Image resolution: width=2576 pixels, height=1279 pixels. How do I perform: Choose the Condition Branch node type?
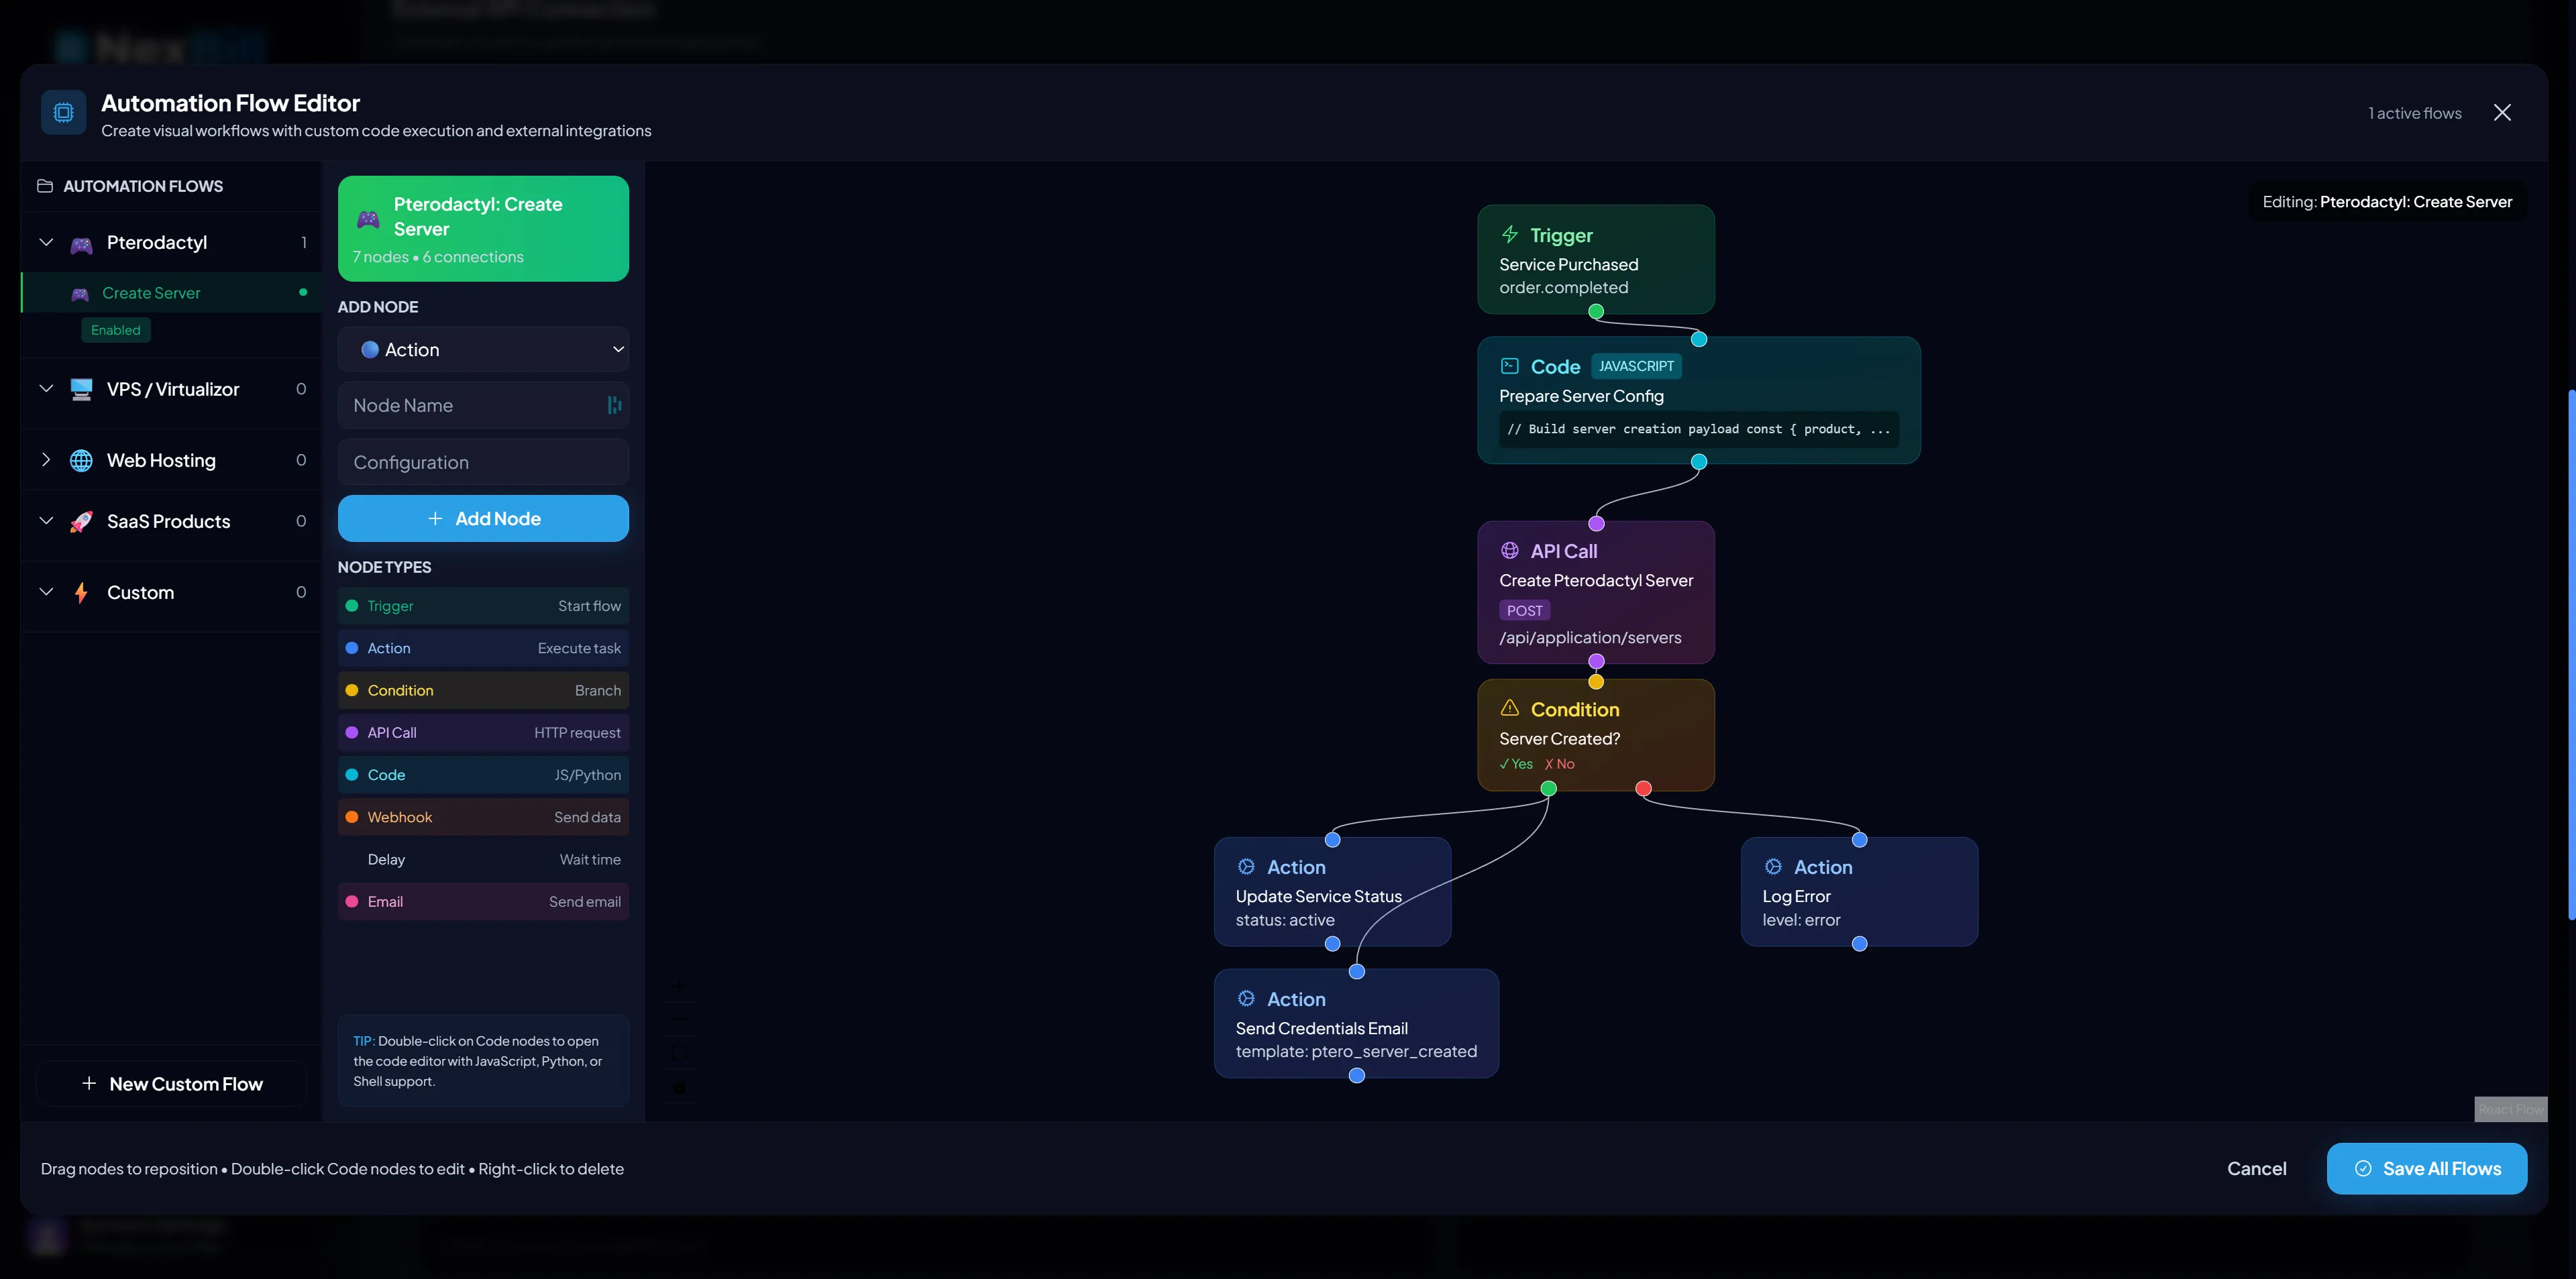point(483,689)
